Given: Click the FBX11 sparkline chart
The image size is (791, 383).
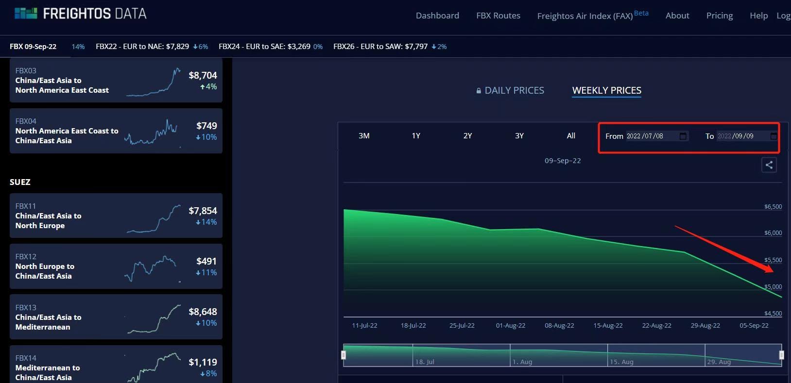Looking at the screenshot, I should coord(154,218).
